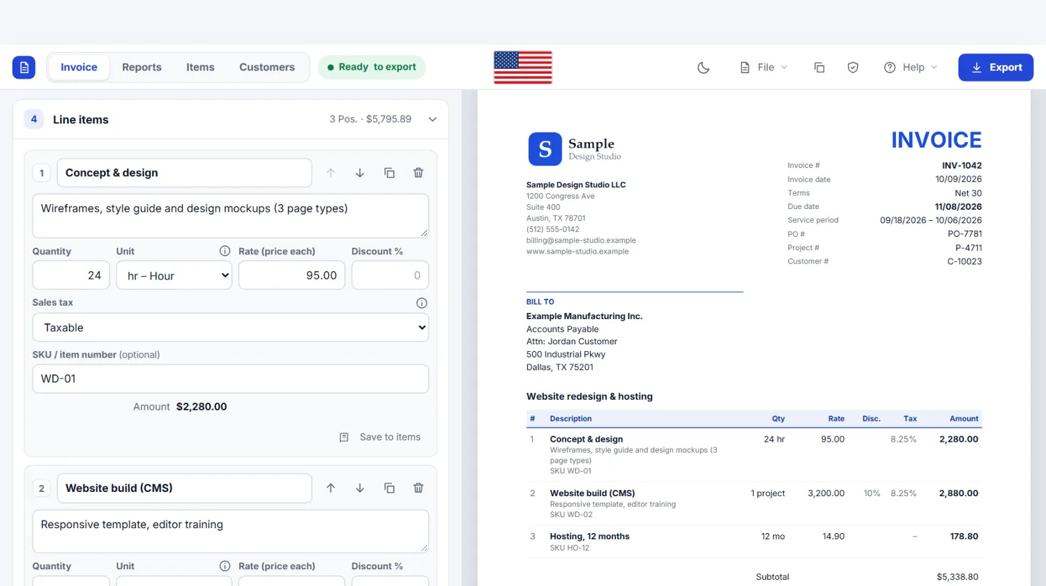Move Concept & design item up
Image resolution: width=1046 pixels, height=586 pixels.
coord(331,173)
